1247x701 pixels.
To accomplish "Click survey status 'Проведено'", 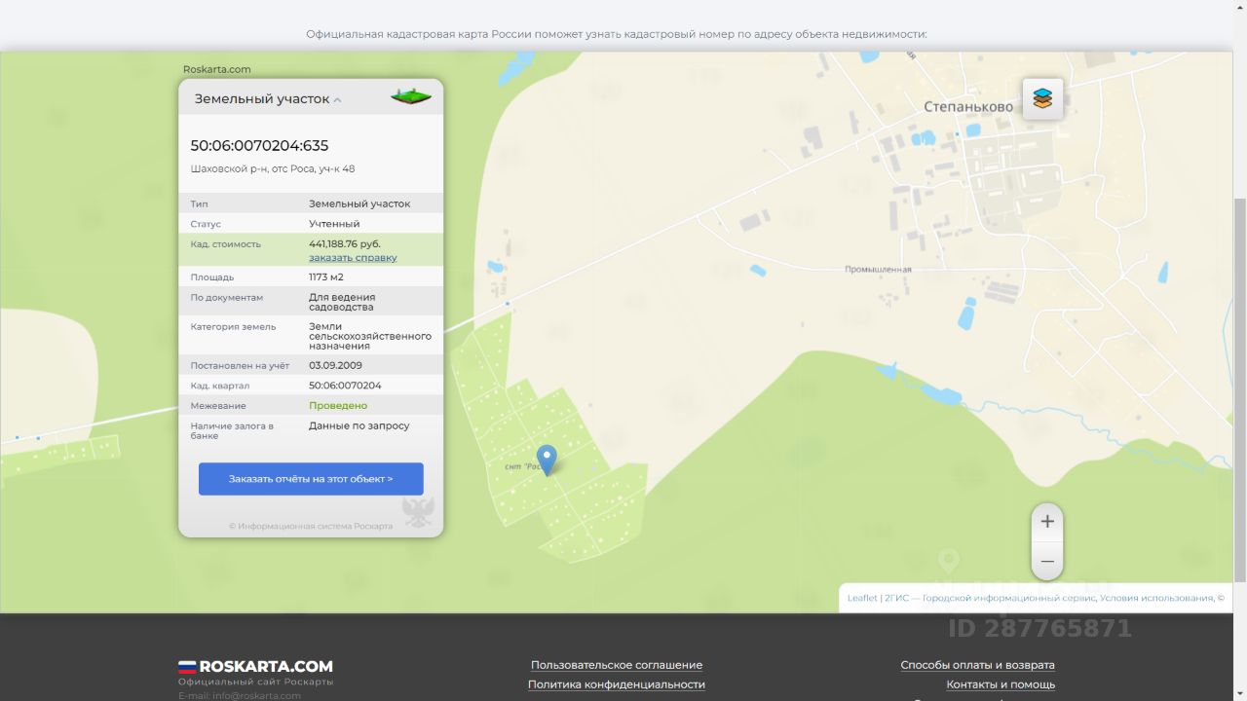I will coord(338,406).
